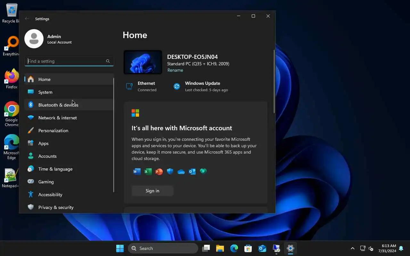
Task: Open Gaming settings
Action: click(69, 182)
